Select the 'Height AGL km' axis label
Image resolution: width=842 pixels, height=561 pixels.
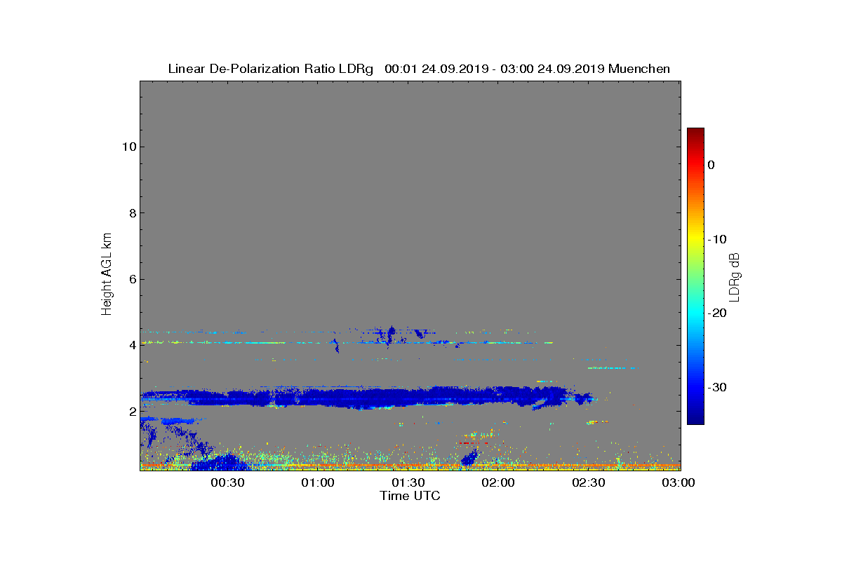pyautogui.click(x=107, y=276)
